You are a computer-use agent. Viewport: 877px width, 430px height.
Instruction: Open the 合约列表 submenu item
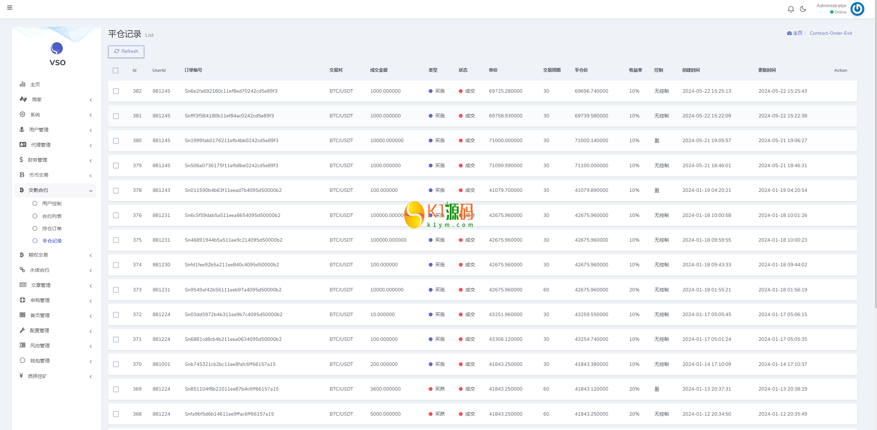(52, 216)
